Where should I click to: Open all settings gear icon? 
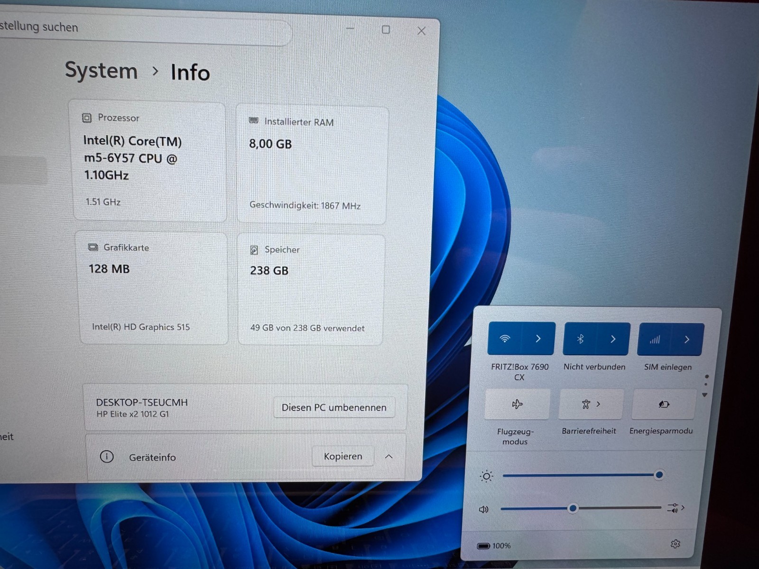click(x=676, y=544)
